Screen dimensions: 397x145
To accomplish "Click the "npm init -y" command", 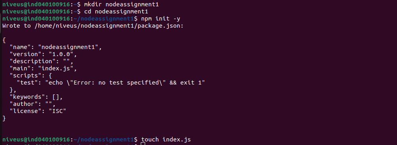I will point(161,19).
